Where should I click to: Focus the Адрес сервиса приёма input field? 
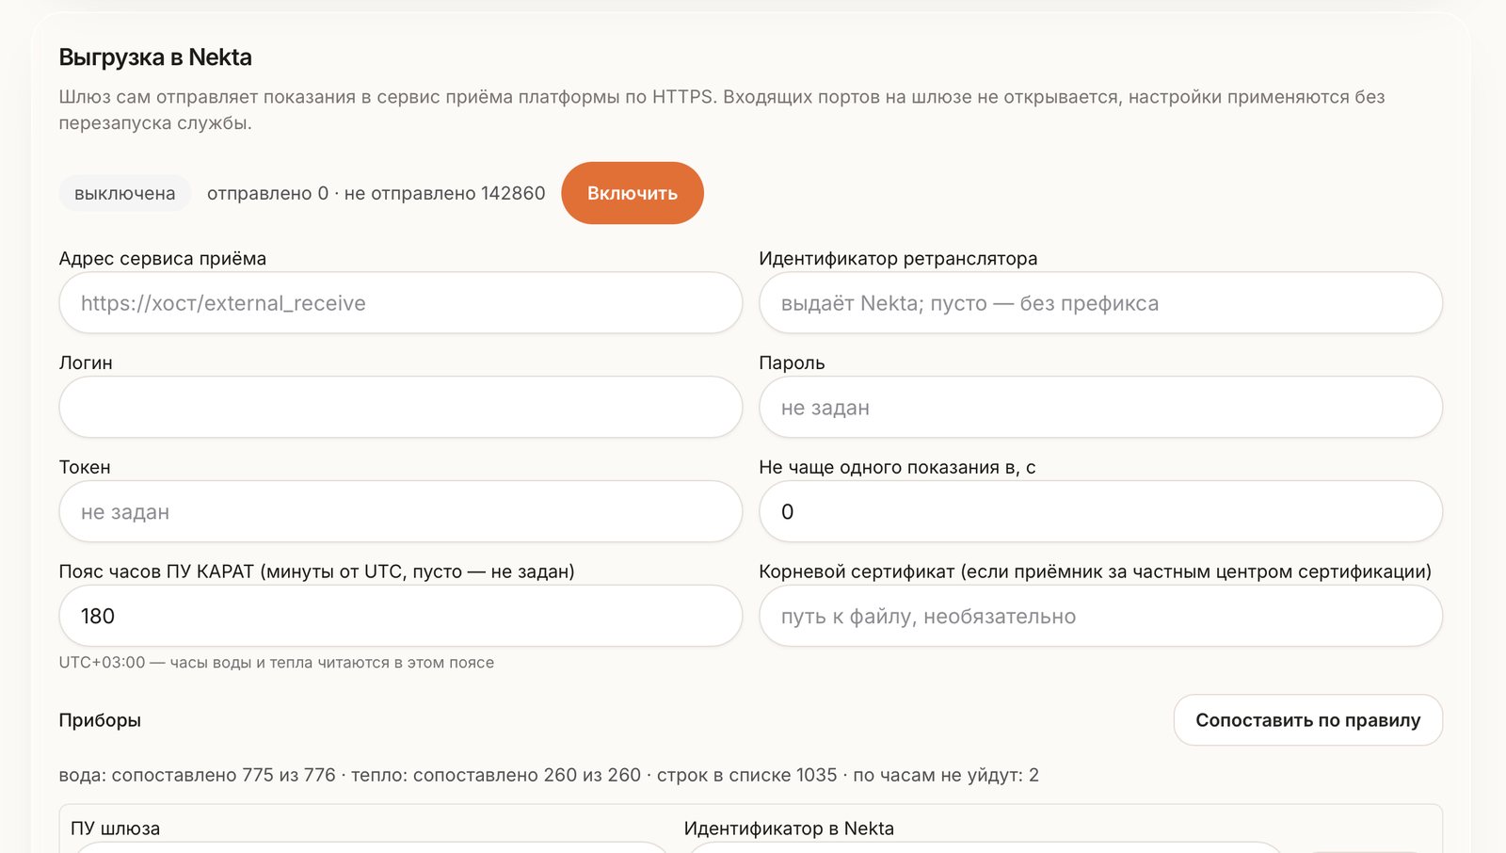coord(401,303)
